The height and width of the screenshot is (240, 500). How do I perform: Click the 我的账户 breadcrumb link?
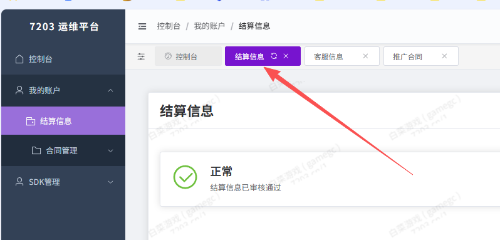point(209,26)
